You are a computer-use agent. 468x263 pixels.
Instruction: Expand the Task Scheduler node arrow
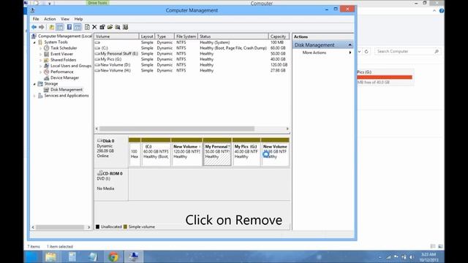41,48
